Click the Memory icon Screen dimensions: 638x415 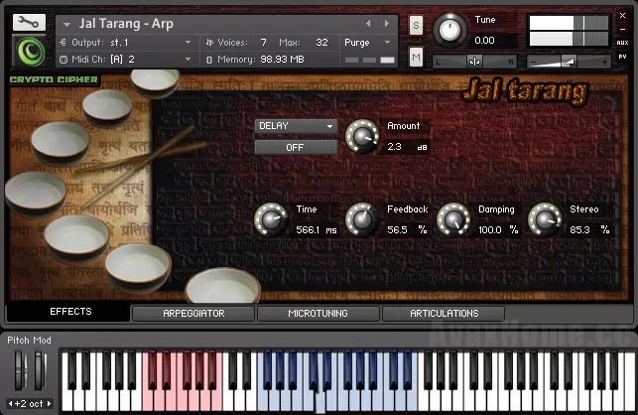(209, 60)
